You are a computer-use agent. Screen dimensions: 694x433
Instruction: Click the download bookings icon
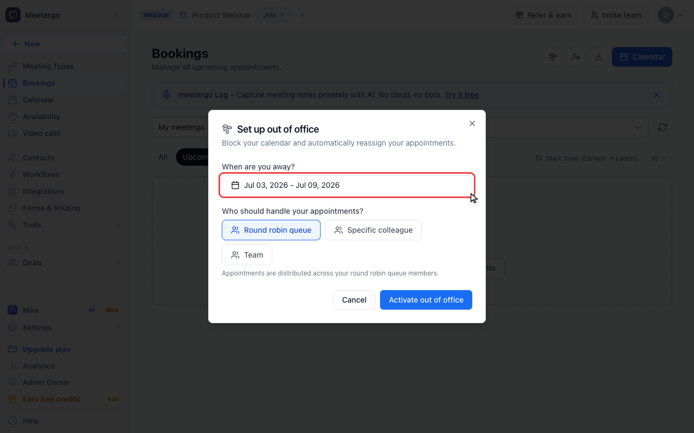click(x=598, y=57)
